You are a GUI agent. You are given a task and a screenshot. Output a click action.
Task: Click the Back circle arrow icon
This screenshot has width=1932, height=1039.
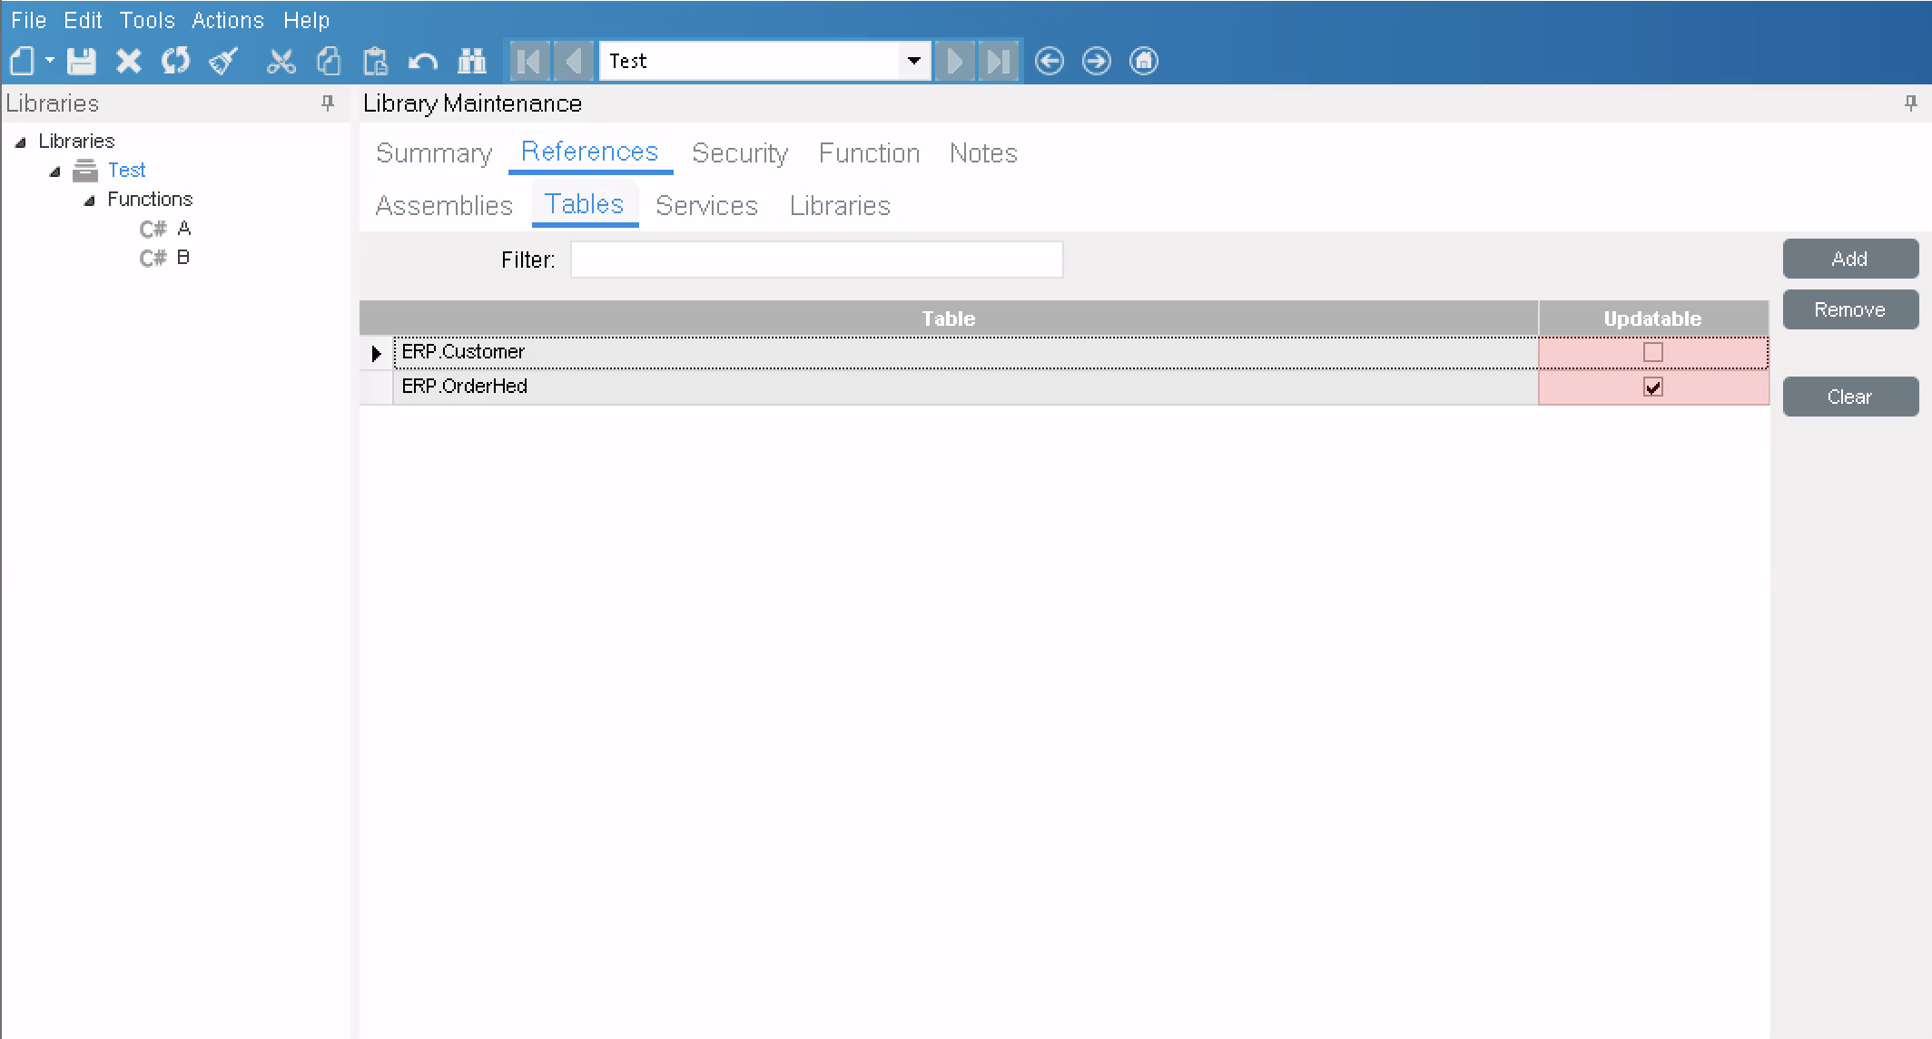(1050, 61)
